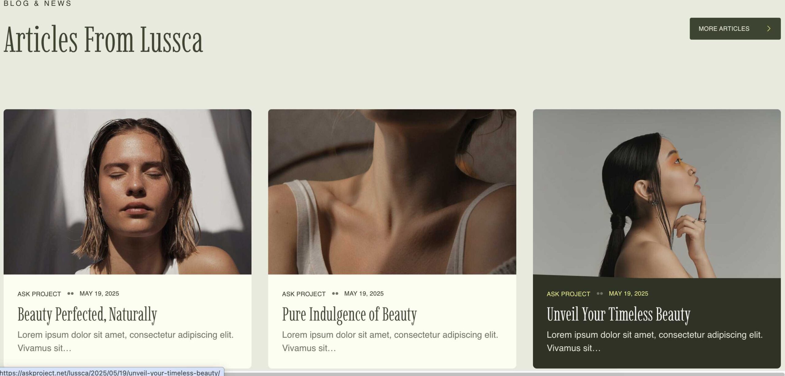Click May 19, 2025 date on second card
The image size is (785, 376).
pyautogui.click(x=364, y=294)
